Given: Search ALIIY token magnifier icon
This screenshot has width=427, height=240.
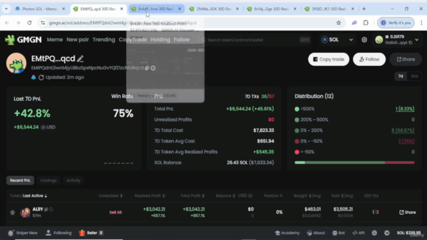Looking at the screenshot, I should (51, 209).
